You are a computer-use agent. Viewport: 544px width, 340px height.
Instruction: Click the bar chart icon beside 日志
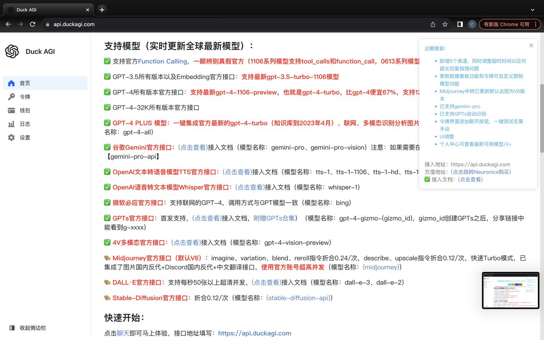11,124
